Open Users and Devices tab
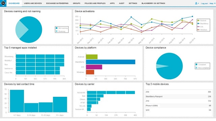216x121 pixels. pos(33,3)
